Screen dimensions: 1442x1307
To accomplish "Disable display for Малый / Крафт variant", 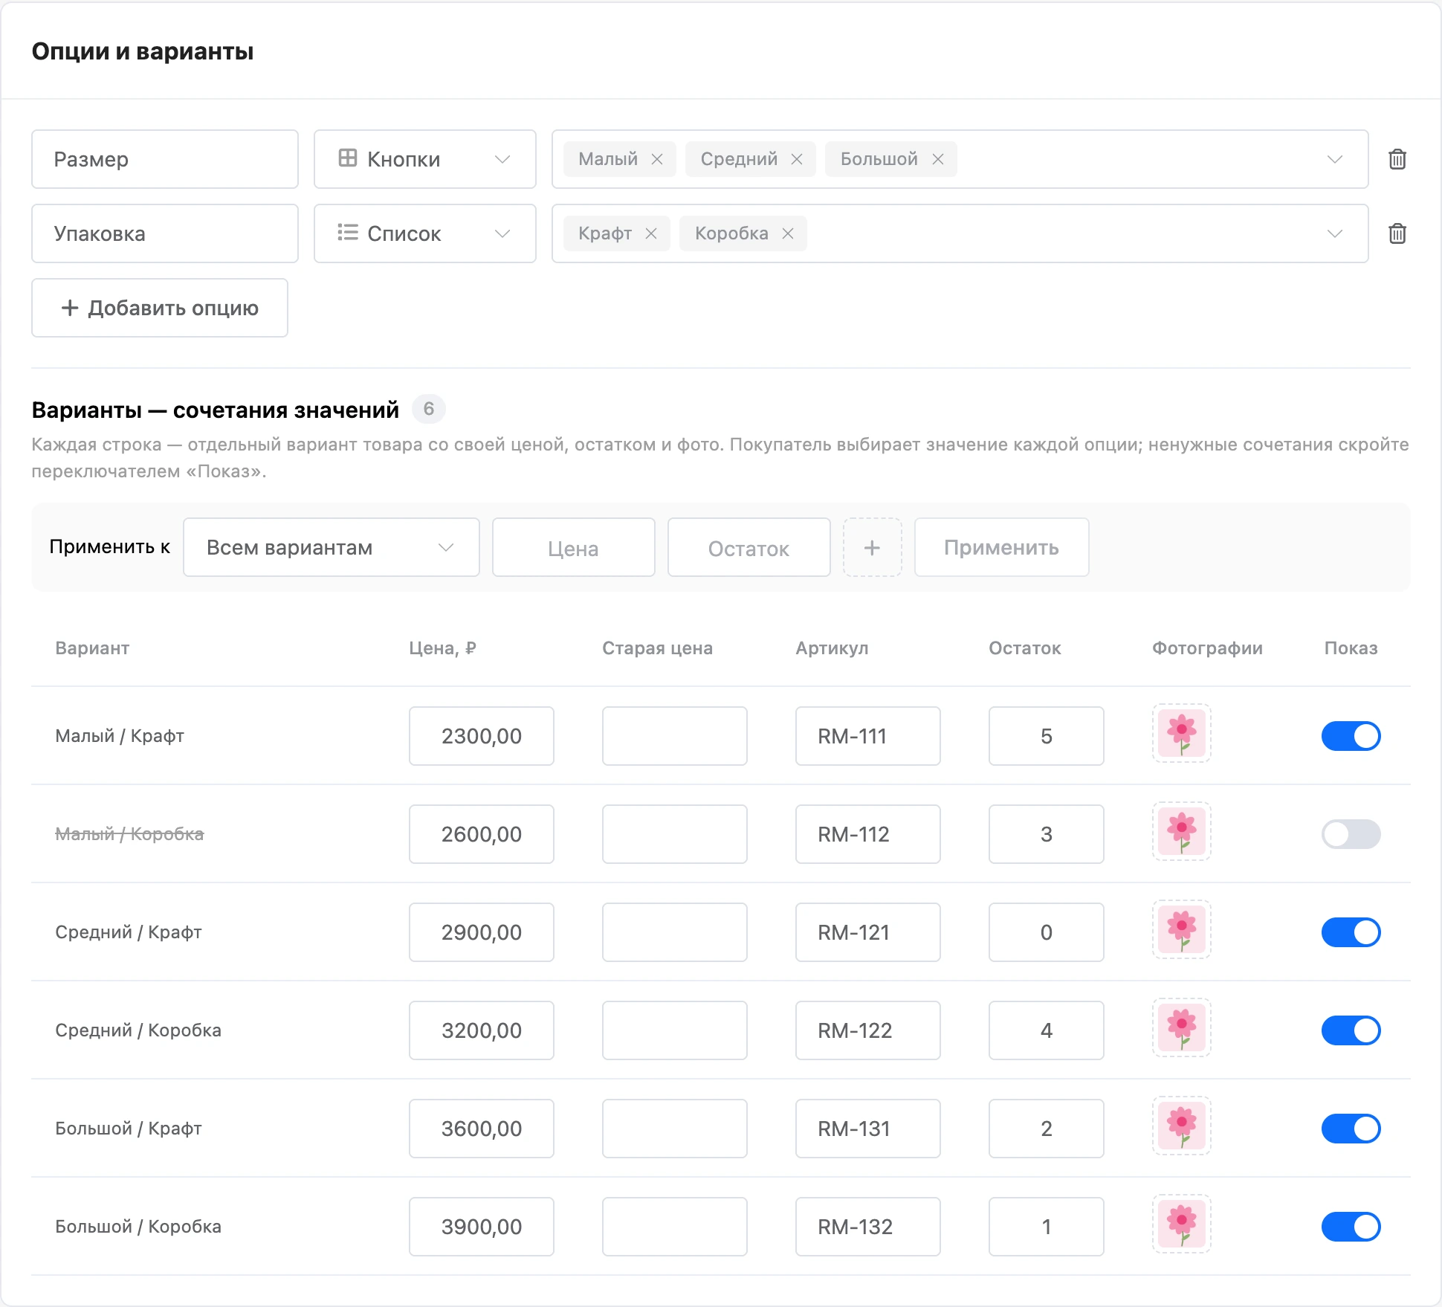I will pyautogui.click(x=1351, y=736).
